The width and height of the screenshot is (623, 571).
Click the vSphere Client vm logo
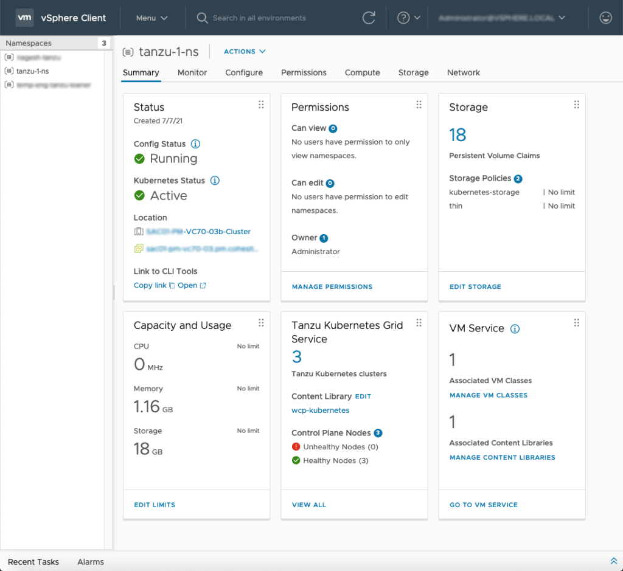pos(24,18)
